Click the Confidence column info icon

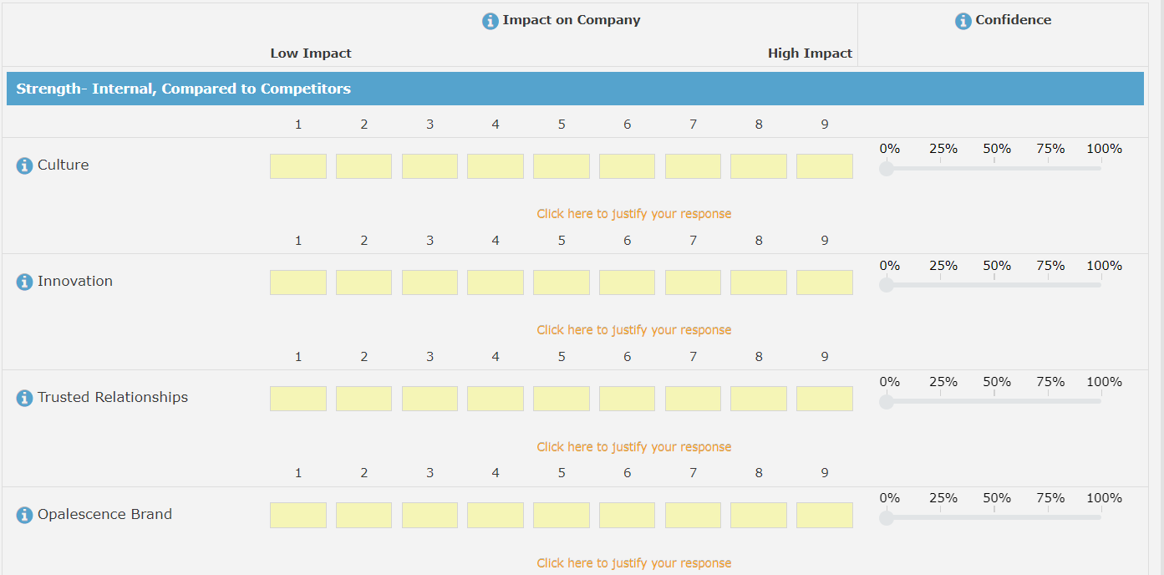point(963,21)
